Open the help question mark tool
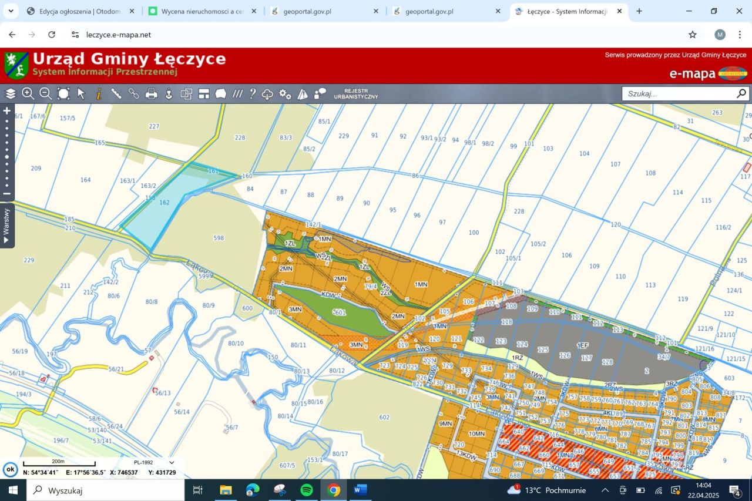The height and width of the screenshot is (501, 752). tap(253, 94)
